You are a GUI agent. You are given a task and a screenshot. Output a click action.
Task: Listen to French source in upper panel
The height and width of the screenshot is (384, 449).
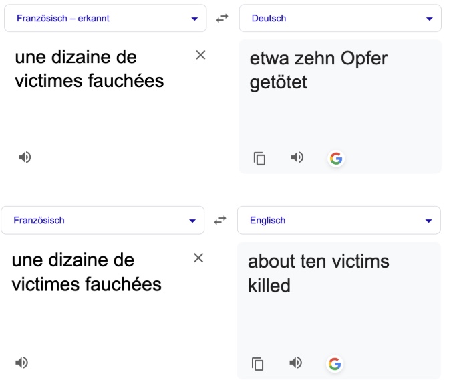[25, 157]
